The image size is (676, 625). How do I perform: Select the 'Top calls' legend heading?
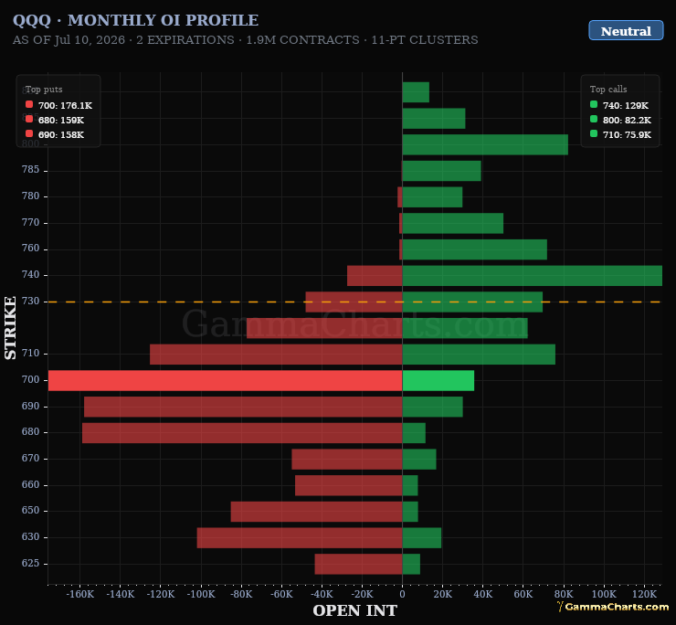608,90
